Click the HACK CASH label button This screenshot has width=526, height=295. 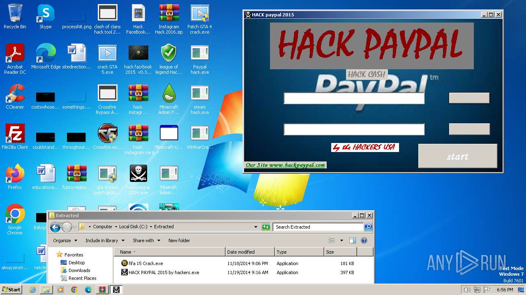(x=367, y=74)
